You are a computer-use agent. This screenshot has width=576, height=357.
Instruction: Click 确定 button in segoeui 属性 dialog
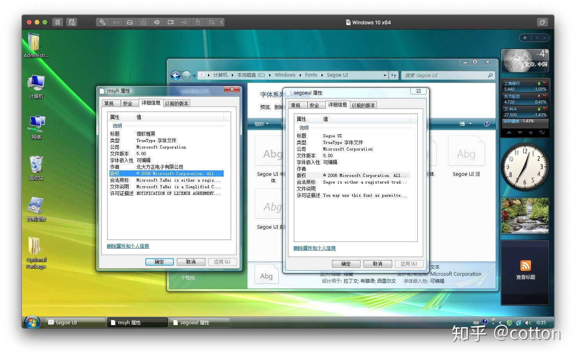[346, 264]
